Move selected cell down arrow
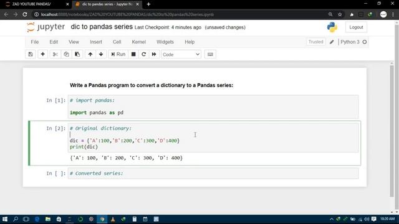The height and width of the screenshot is (224, 399). coord(101,54)
